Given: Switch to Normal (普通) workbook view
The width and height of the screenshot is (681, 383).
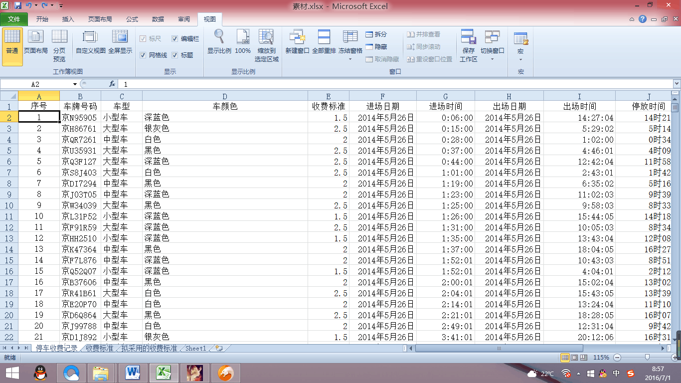Looking at the screenshot, I should coord(12,47).
